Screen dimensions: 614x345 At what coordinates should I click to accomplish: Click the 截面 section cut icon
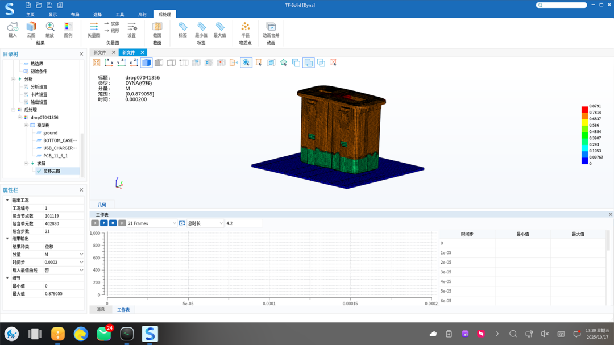pyautogui.click(x=157, y=27)
